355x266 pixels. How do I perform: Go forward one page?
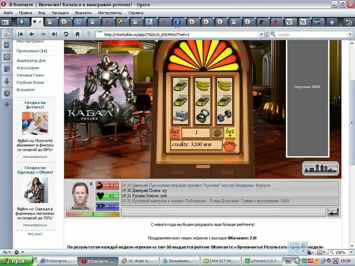[43, 34]
